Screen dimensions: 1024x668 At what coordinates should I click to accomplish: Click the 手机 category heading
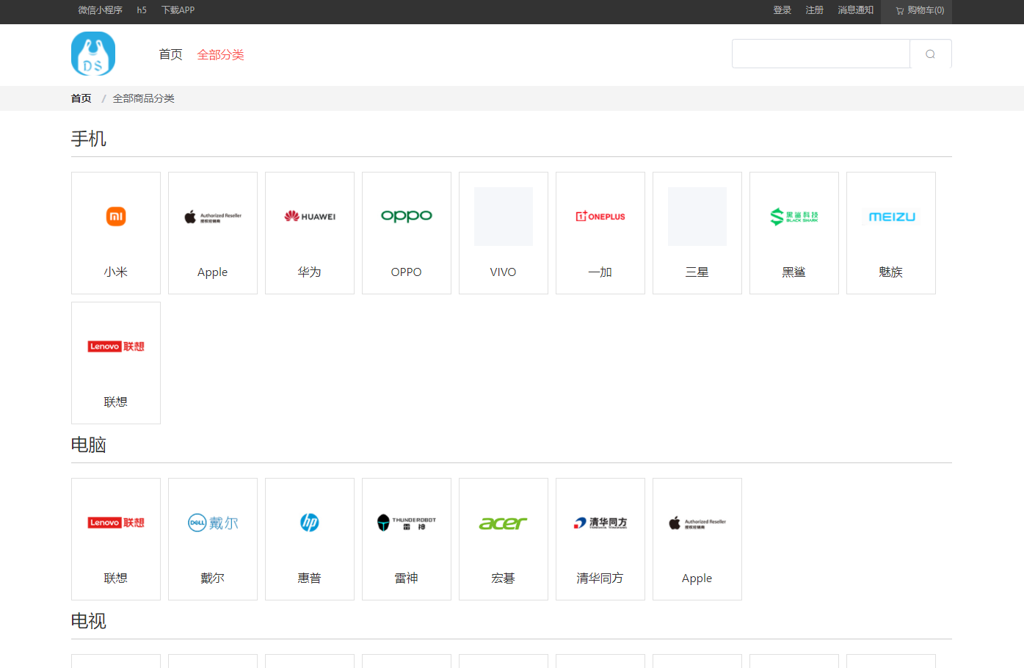[89, 139]
